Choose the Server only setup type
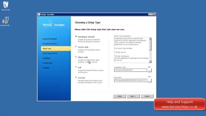The width and height of the screenshot is (206, 116). (76, 47)
